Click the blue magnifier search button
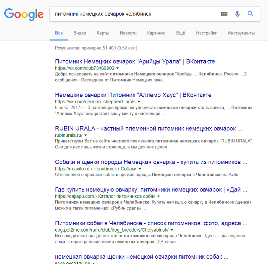This screenshot has height=264, width=268. 250,14
